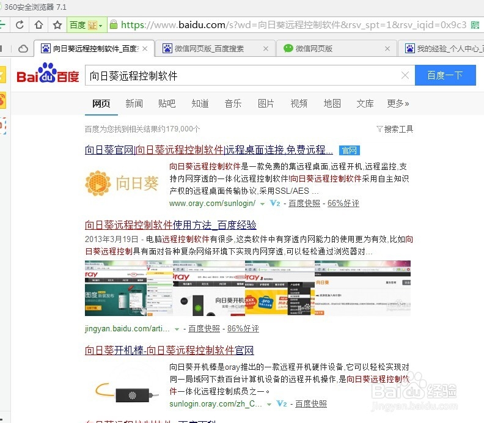
Task: Click the cloud icon beside the tabs
Action: coord(23,49)
